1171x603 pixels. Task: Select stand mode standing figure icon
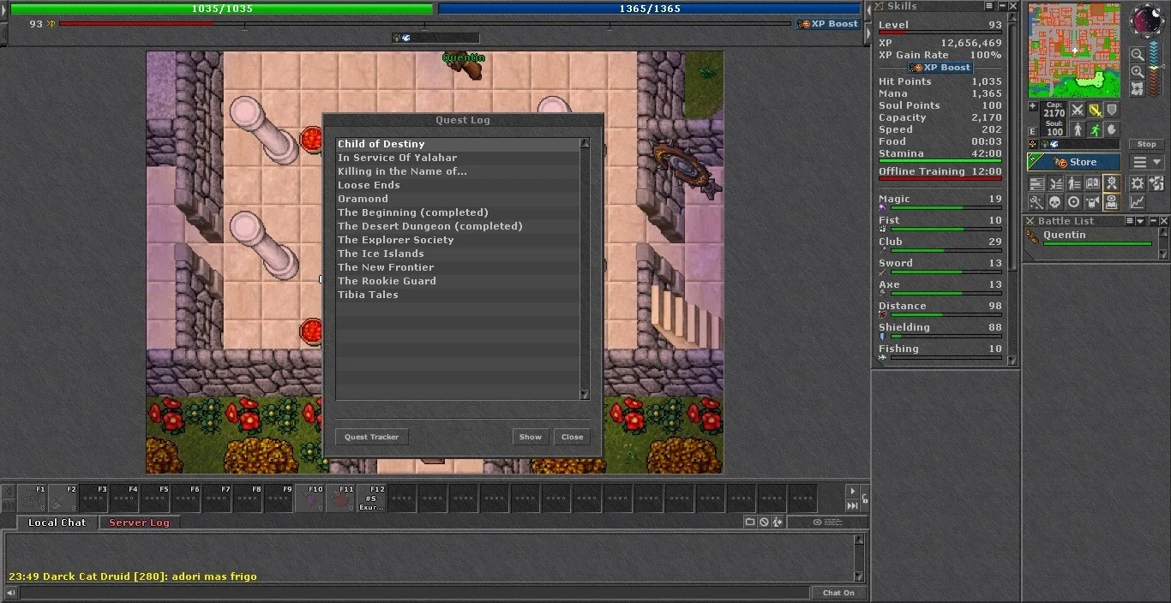(x=1078, y=130)
